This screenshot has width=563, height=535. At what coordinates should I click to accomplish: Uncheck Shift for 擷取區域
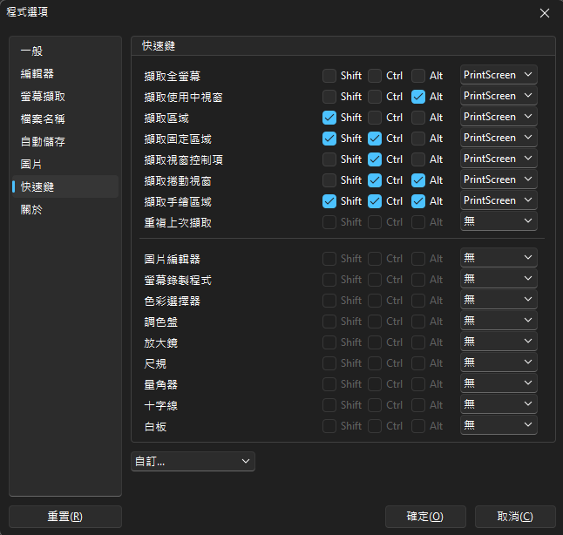coord(329,118)
